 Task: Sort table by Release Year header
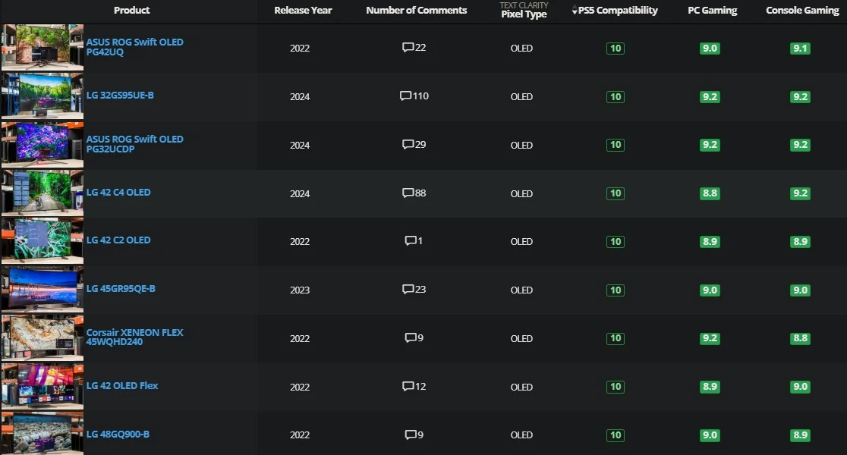tap(303, 11)
